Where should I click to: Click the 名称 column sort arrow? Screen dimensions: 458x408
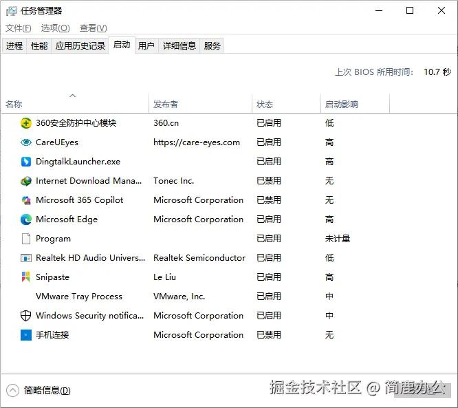(x=72, y=96)
